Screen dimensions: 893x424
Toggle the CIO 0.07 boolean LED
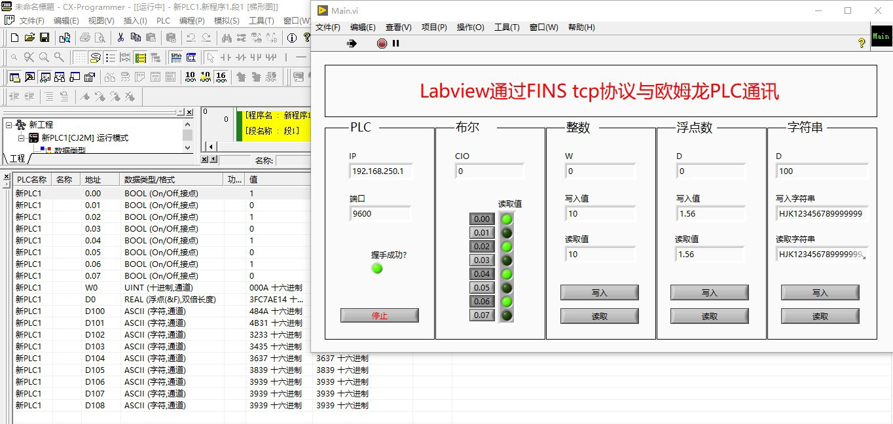point(505,315)
